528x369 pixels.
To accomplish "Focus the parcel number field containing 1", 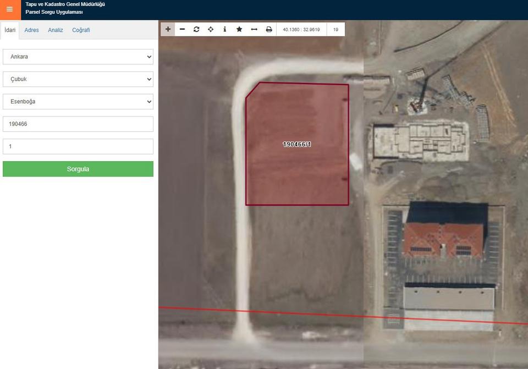I will pyautogui.click(x=78, y=147).
